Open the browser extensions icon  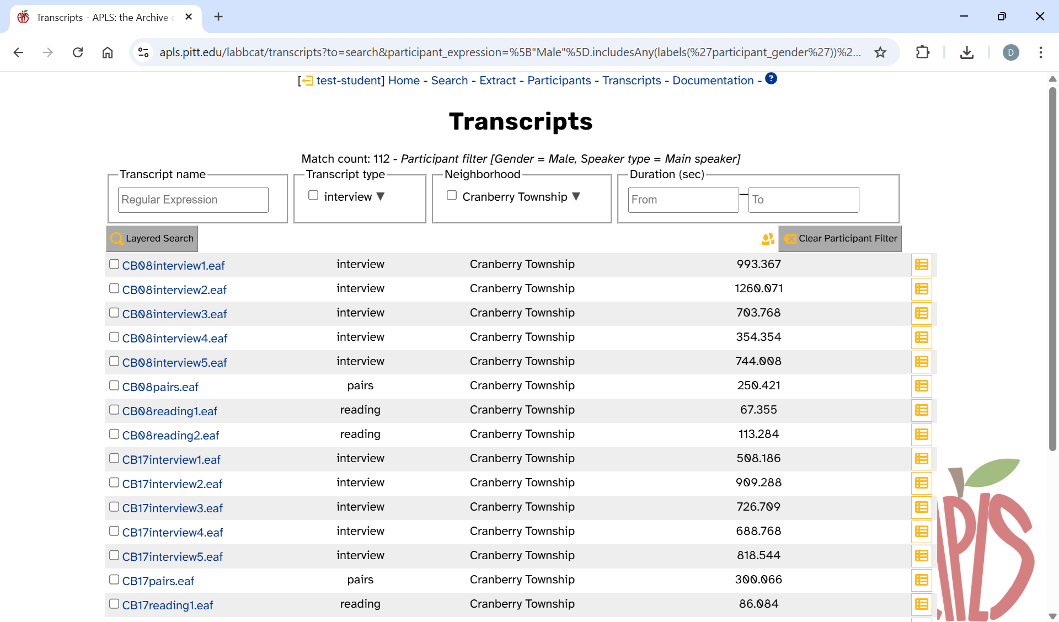pos(922,52)
